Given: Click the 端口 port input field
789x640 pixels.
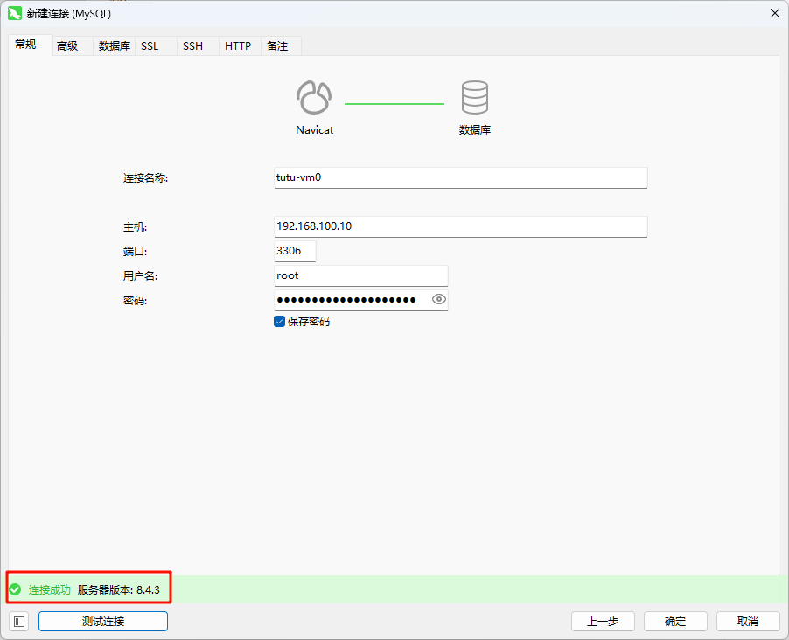Looking at the screenshot, I should pos(295,251).
